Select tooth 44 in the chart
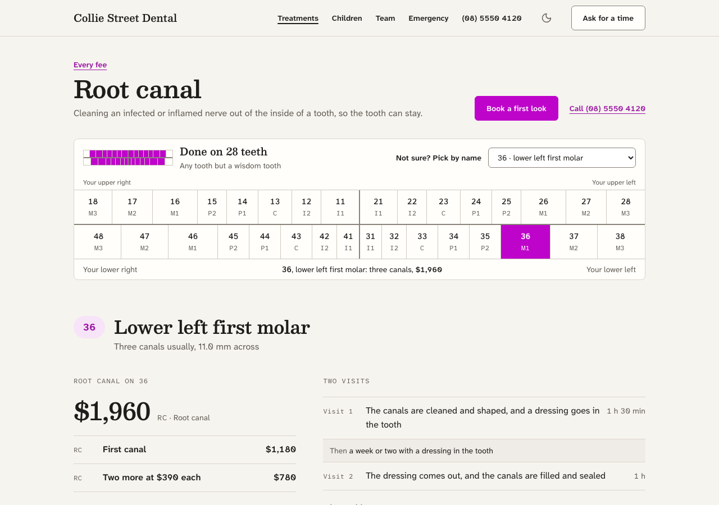This screenshot has height=505, width=719. [265, 242]
